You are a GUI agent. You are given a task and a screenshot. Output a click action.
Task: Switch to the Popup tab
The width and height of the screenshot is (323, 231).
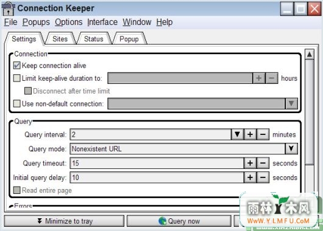pyautogui.click(x=129, y=39)
